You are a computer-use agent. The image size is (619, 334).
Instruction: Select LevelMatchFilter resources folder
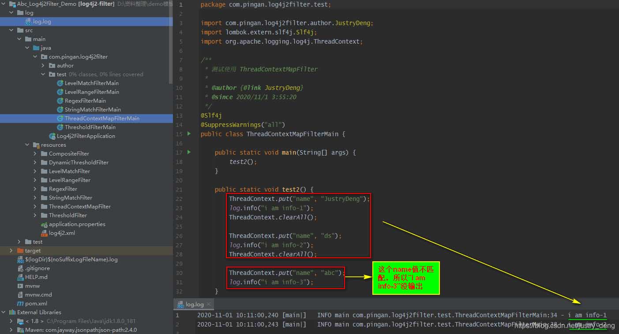click(69, 171)
